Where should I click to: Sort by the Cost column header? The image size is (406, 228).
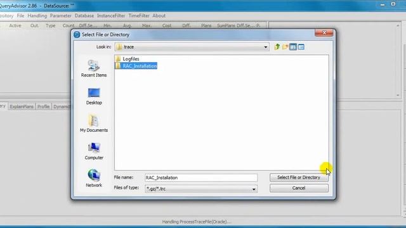pos(167,25)
